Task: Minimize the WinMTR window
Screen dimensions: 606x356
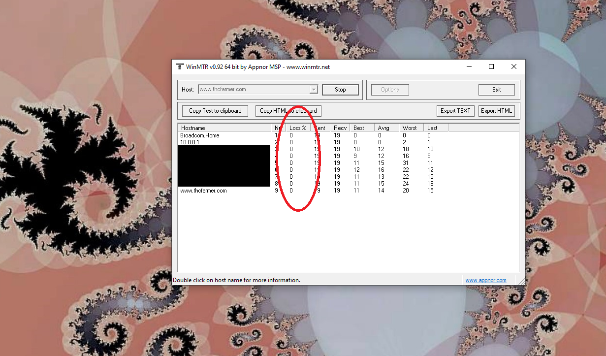Action: point(468,66)
